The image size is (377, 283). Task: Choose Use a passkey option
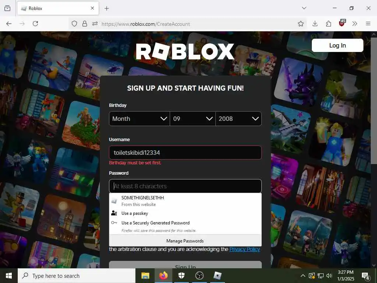point(185,213)
